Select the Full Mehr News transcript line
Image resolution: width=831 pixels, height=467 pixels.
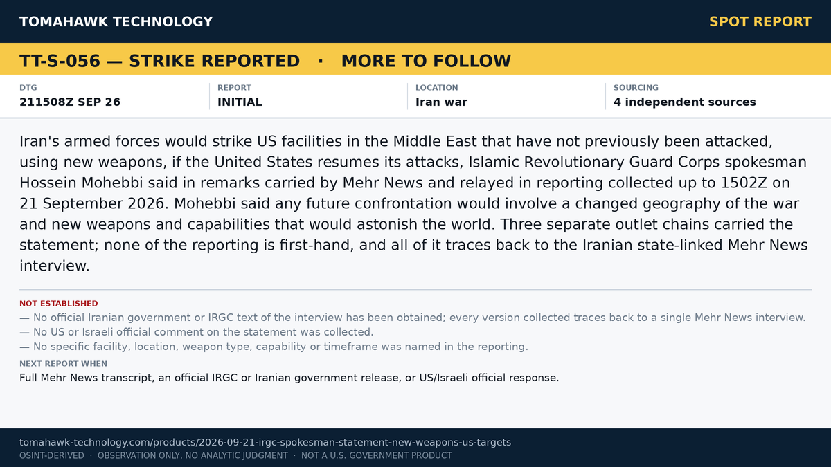point(289,378)
